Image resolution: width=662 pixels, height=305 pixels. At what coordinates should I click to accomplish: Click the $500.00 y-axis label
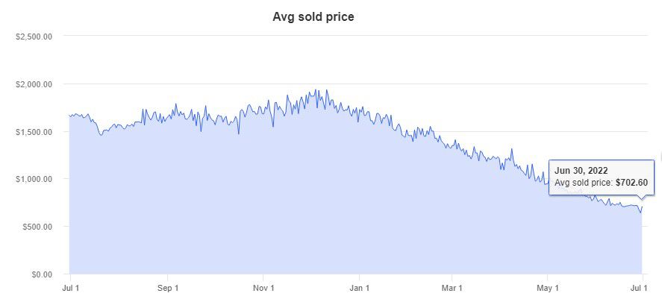pyautogui.click(x=36, y=227)
